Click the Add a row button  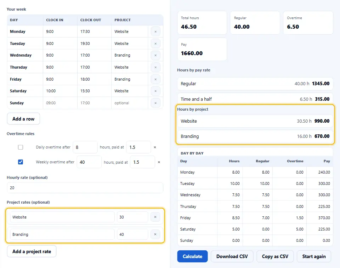(23, 119)
